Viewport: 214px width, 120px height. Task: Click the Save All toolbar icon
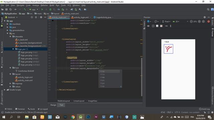point(6,9)
